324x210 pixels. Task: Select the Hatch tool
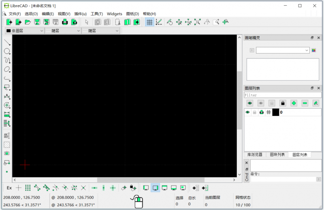pos(6,145)
